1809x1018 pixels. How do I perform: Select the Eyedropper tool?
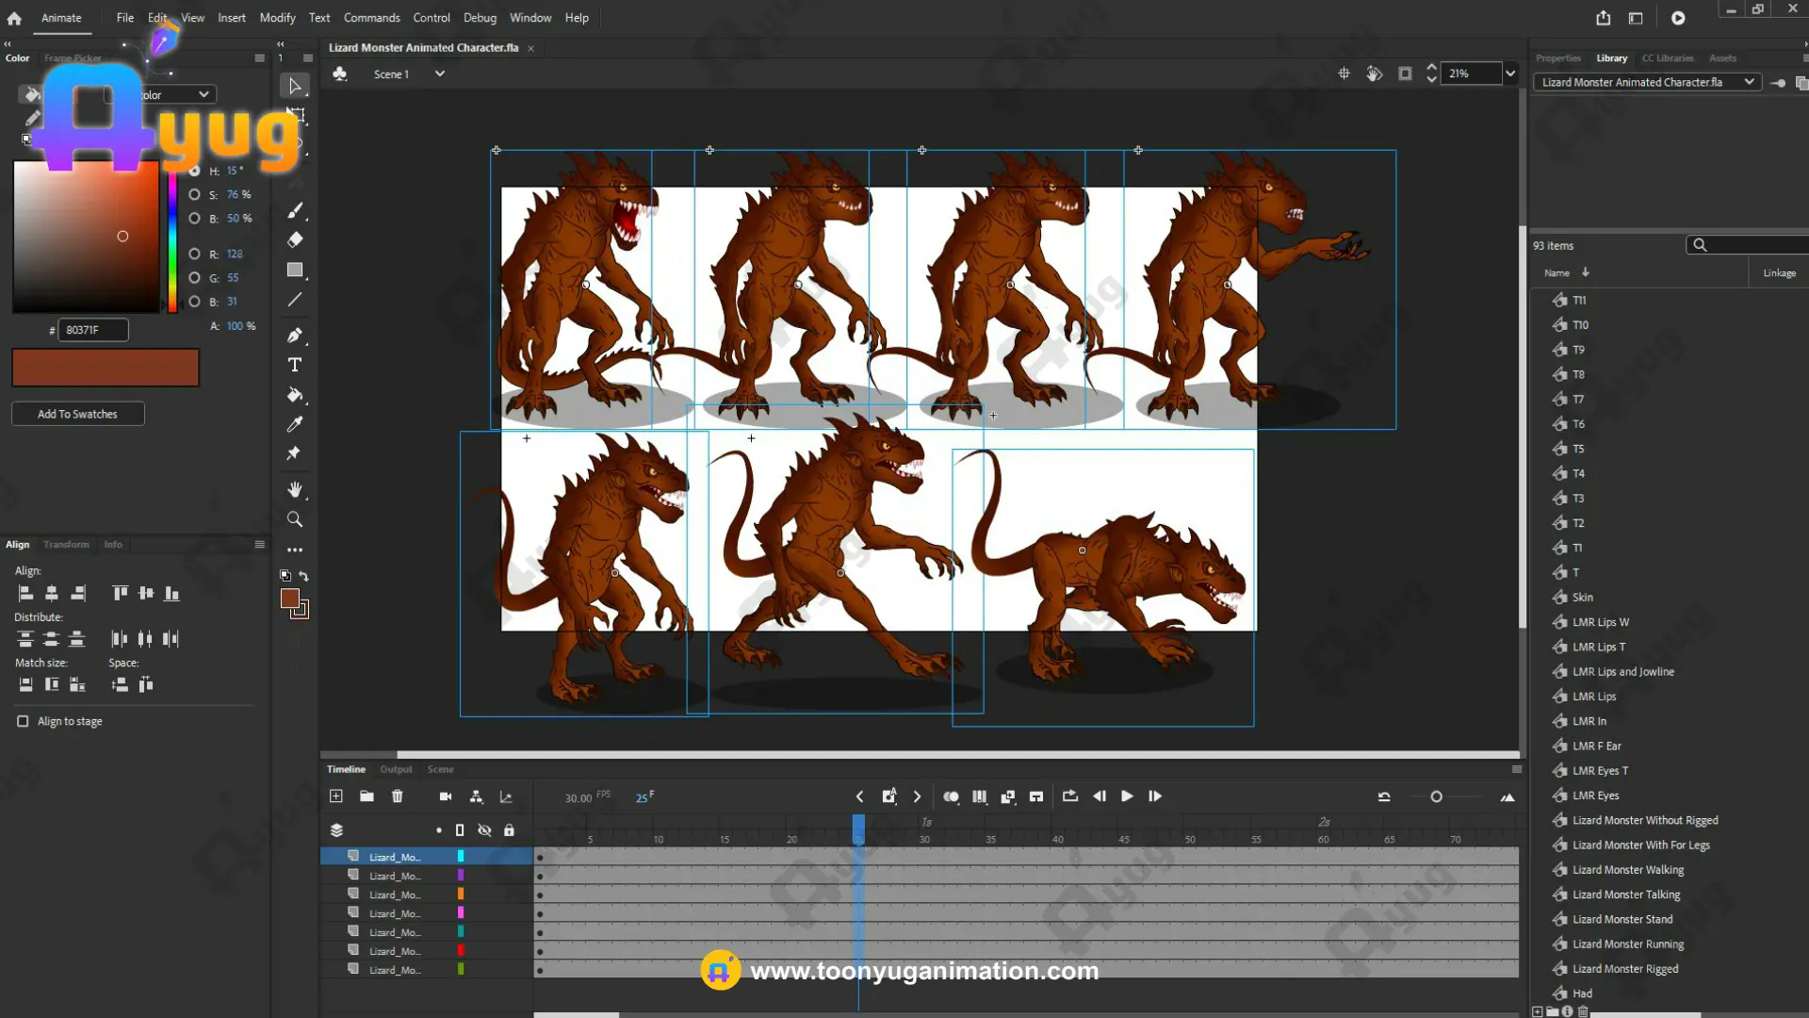click(x=295, y=424)
